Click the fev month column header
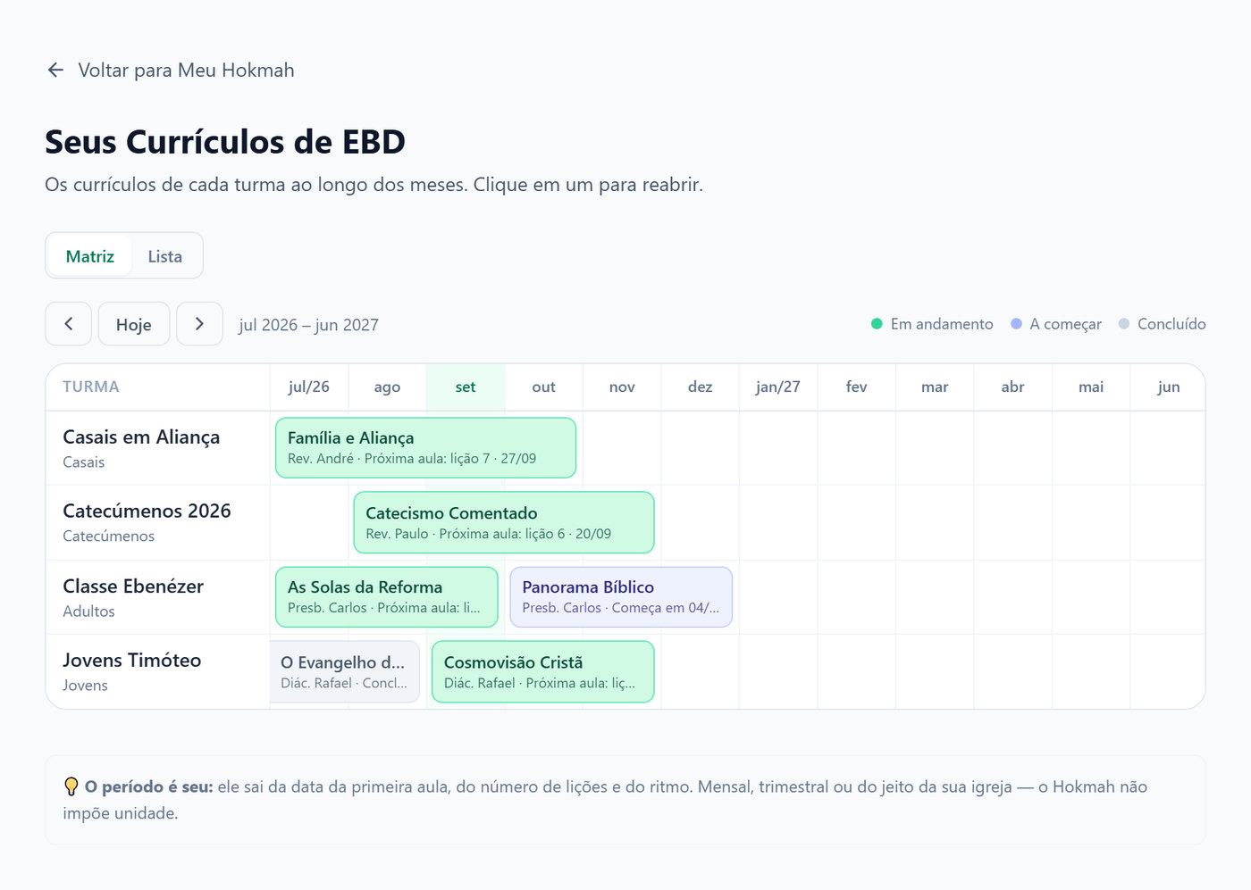 click(856, 387)
